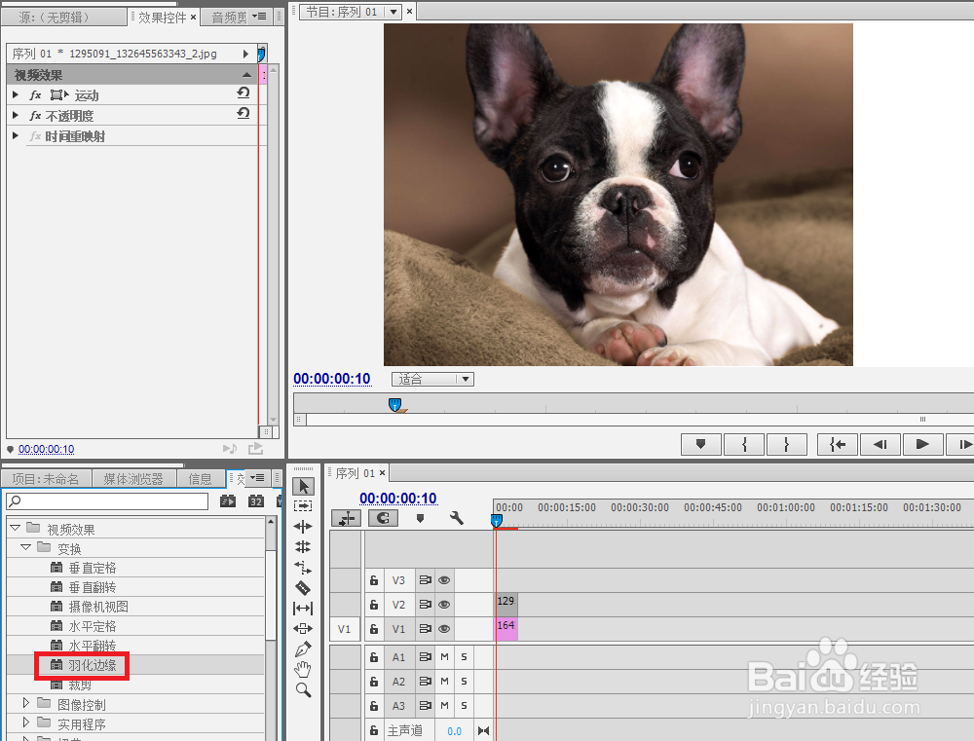Expand the 时间重映射 effect properties
This screenshot has height=741, width=974.
pyautogui.click(x=16, y=135)
